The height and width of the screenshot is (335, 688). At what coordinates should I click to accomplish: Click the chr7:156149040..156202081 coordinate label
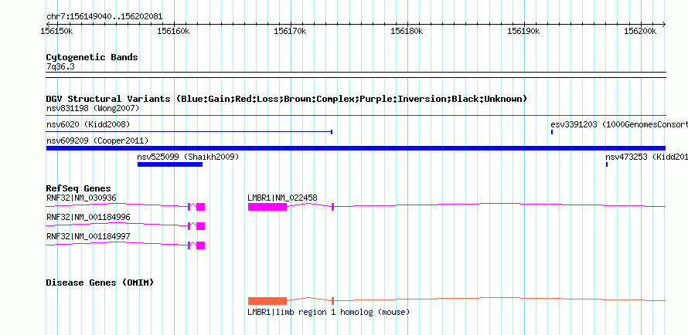click(x=104, y=17)
